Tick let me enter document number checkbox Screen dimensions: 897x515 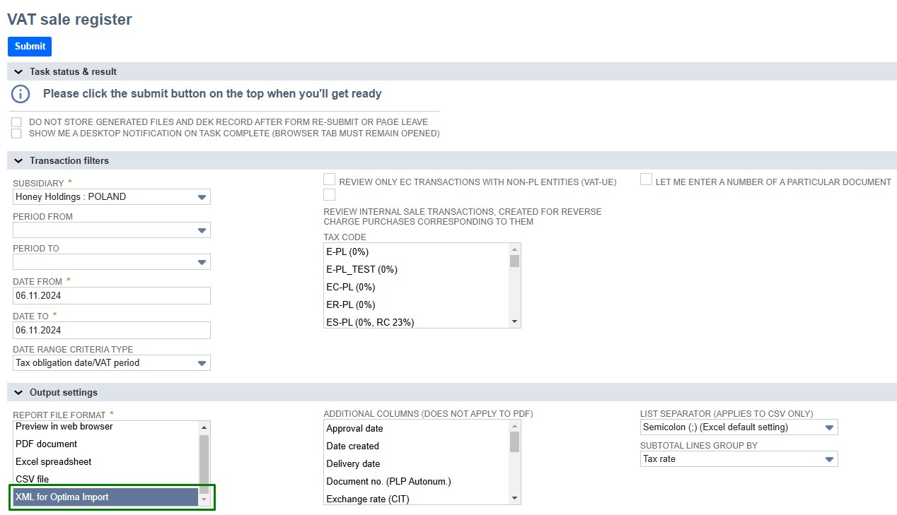pos(646,179)
